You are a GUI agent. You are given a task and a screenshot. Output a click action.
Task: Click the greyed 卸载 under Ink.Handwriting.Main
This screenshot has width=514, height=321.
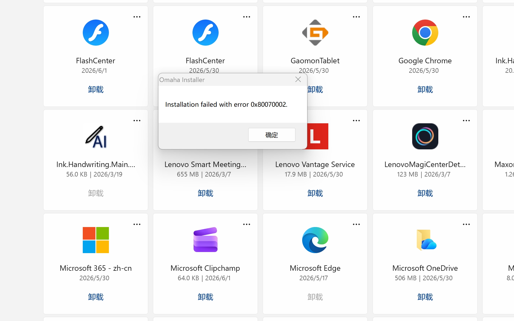point(96,193)
